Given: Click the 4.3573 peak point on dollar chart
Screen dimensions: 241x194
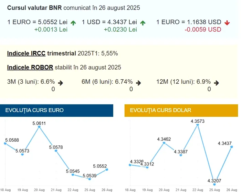Looking at the screenshot, I should [198, 125].
